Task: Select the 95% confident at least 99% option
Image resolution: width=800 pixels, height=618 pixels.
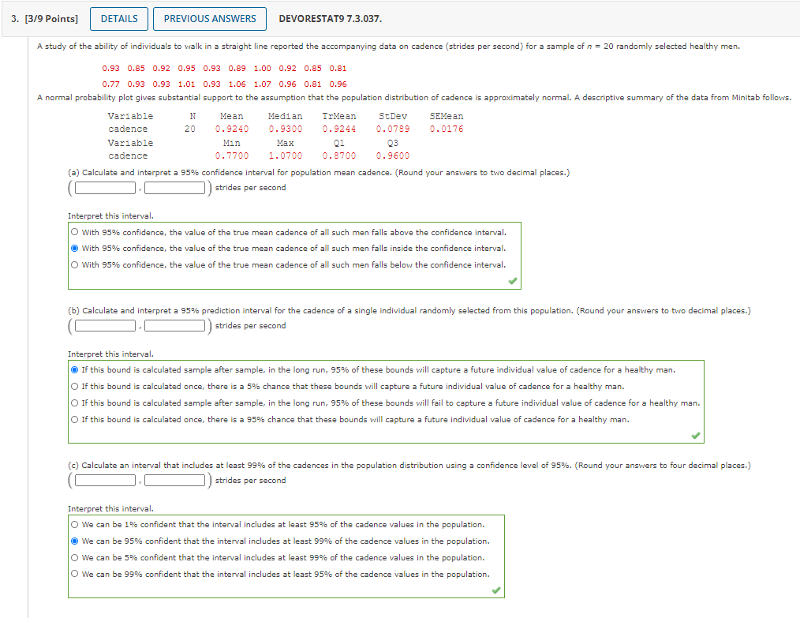Action: pos(75,541)
